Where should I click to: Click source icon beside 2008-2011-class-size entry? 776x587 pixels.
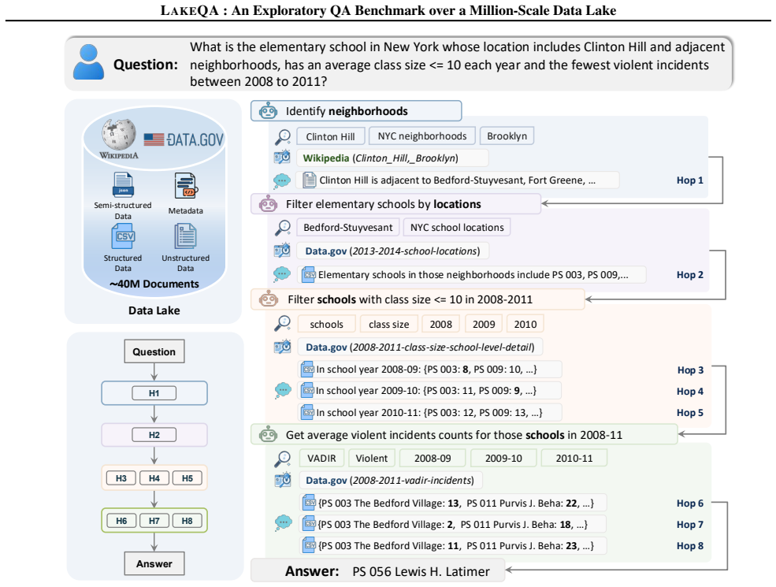tap(282, 347)
